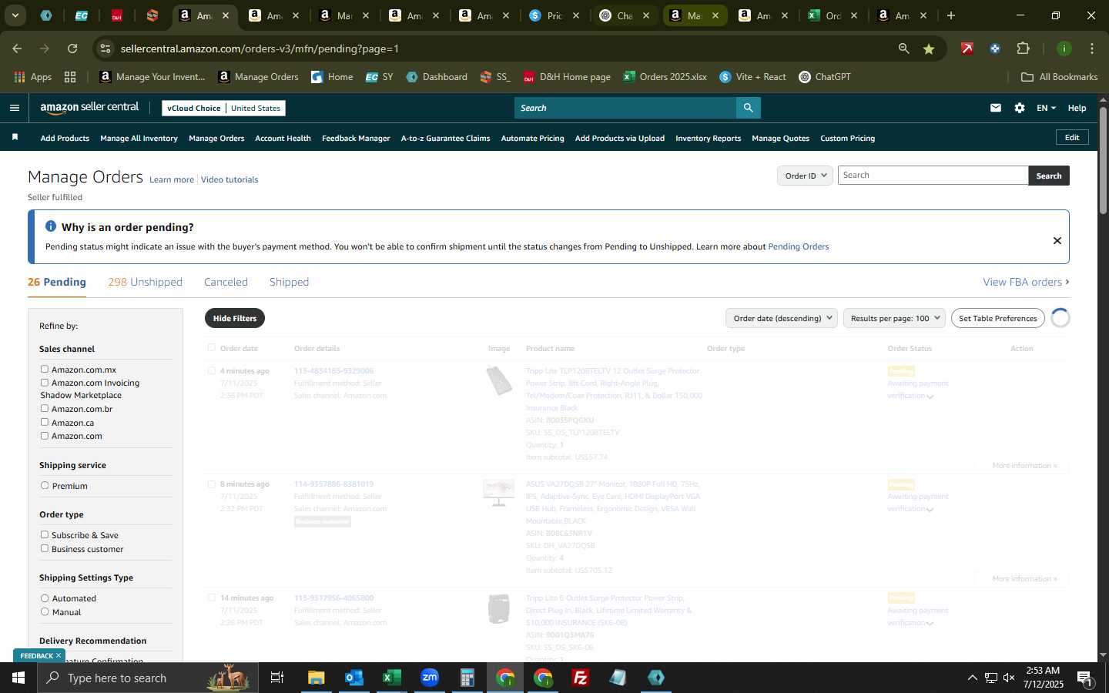Image resolution: width=1109 pixels, height=693 pixels.
Task: Click the black Search button for orders
Action: pyautogui.click(x=1048, y=176)
